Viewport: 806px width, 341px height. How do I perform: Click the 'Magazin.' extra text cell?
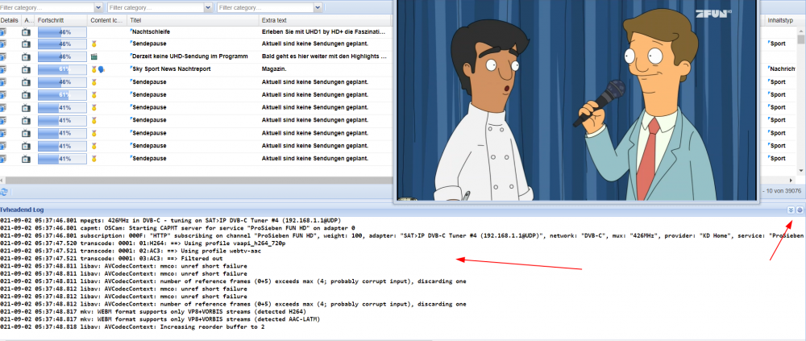pyautogui.click(x=275, y=69)
